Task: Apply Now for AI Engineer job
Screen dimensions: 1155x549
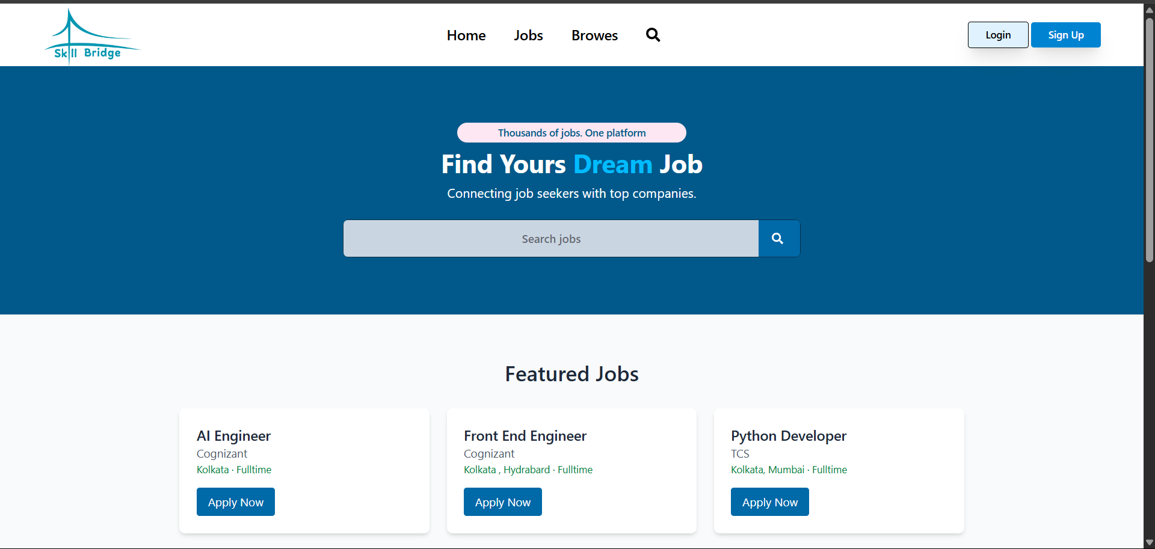Action: [235, 502]
